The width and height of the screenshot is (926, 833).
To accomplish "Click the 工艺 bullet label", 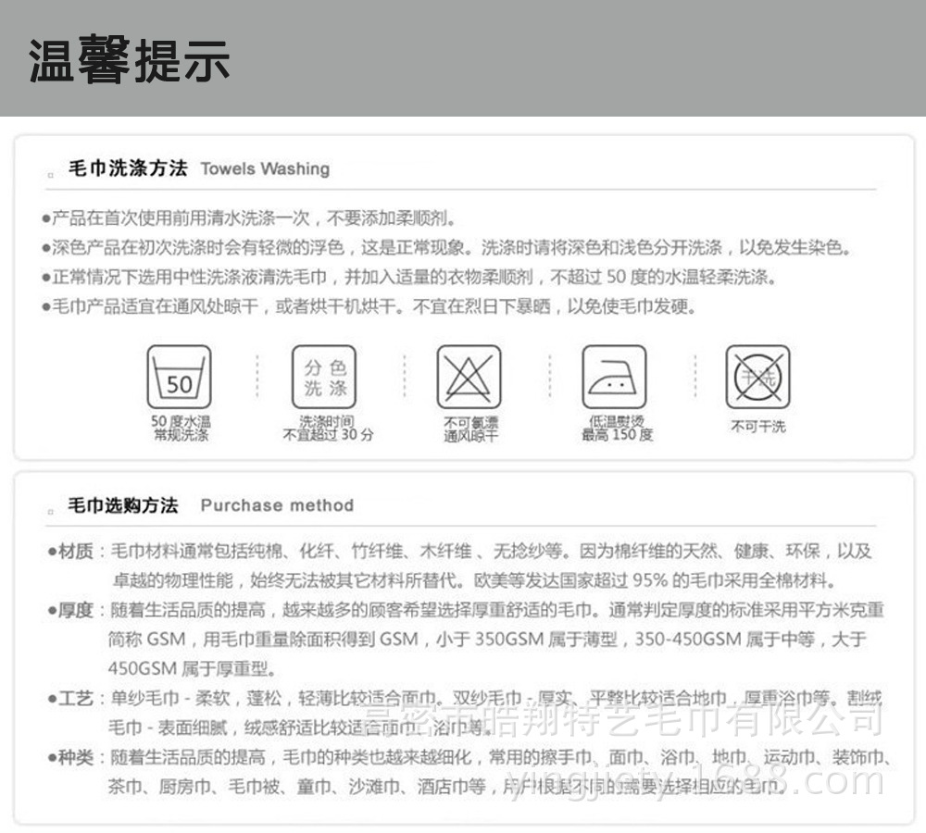I will pos(75,699).
